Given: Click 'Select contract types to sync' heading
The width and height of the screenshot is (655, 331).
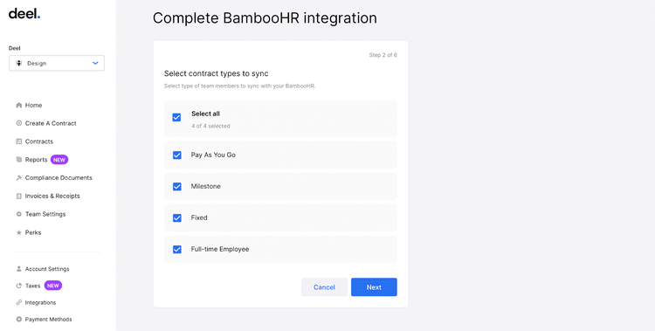Looking at the screenshot, I should [x=216, y=73].
